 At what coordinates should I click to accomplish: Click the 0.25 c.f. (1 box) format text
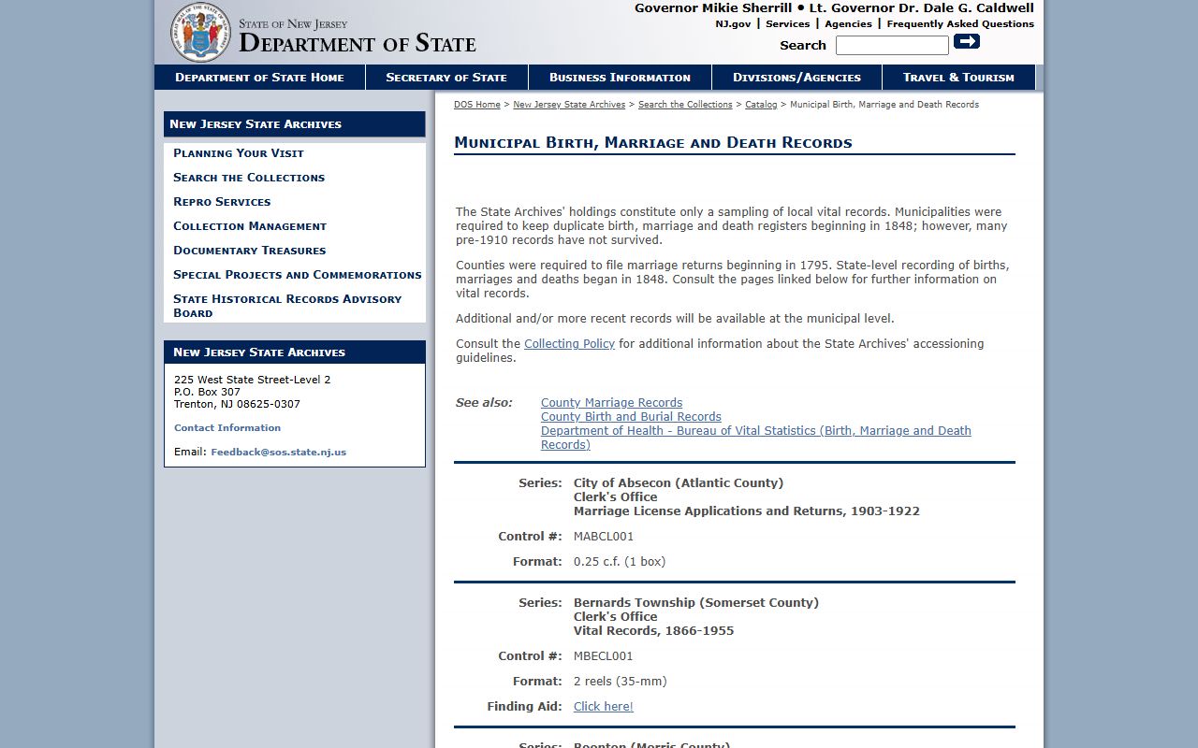pyautogui.click(x=620, y=562)
